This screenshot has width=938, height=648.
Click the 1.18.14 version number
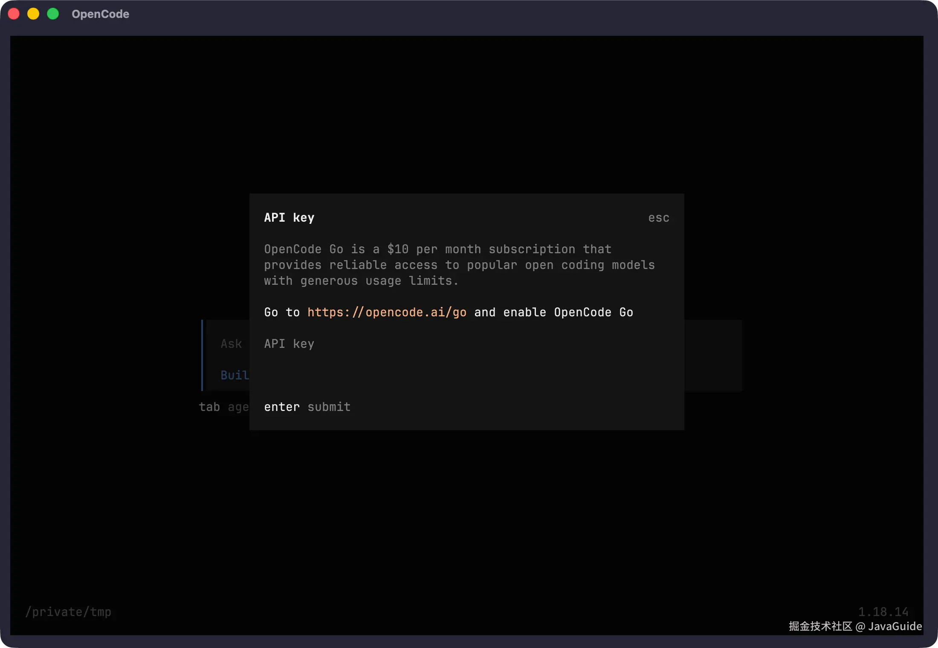pyautogui.click(x=883, y=612)
